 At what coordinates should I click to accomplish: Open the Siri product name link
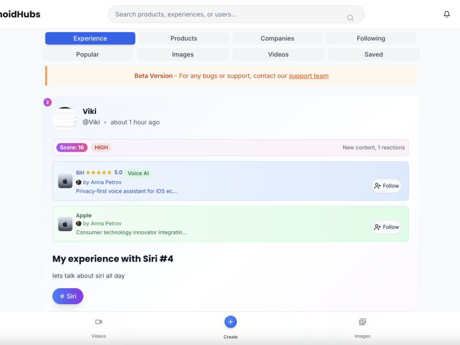80,172
